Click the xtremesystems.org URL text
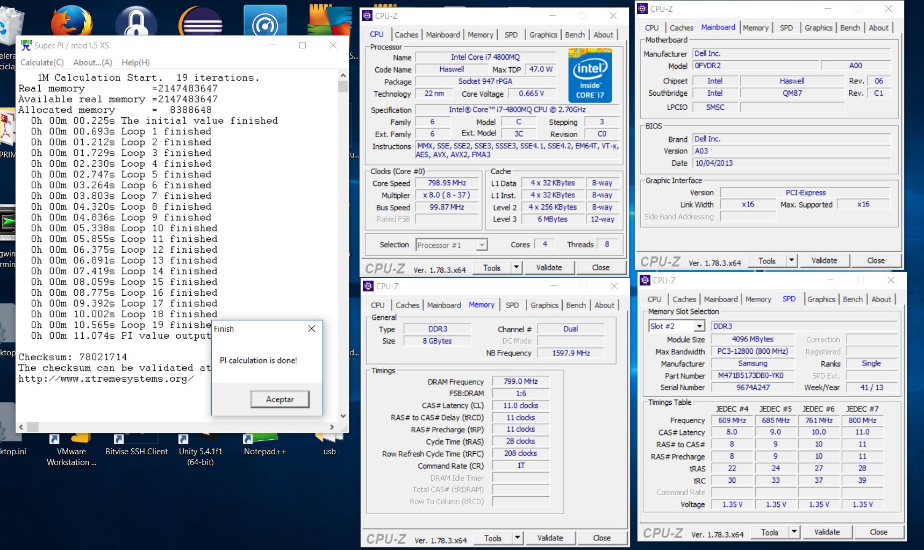 (106, 378)
